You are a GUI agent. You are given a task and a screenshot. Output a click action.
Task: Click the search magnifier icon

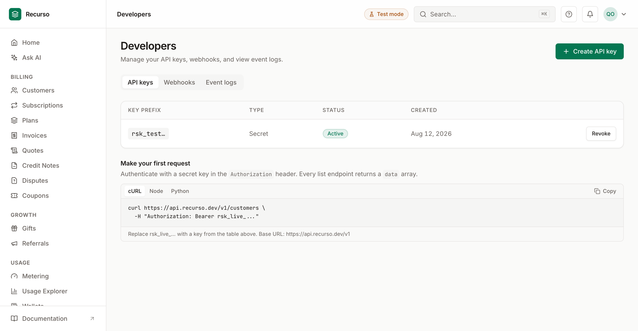point(423,14)
